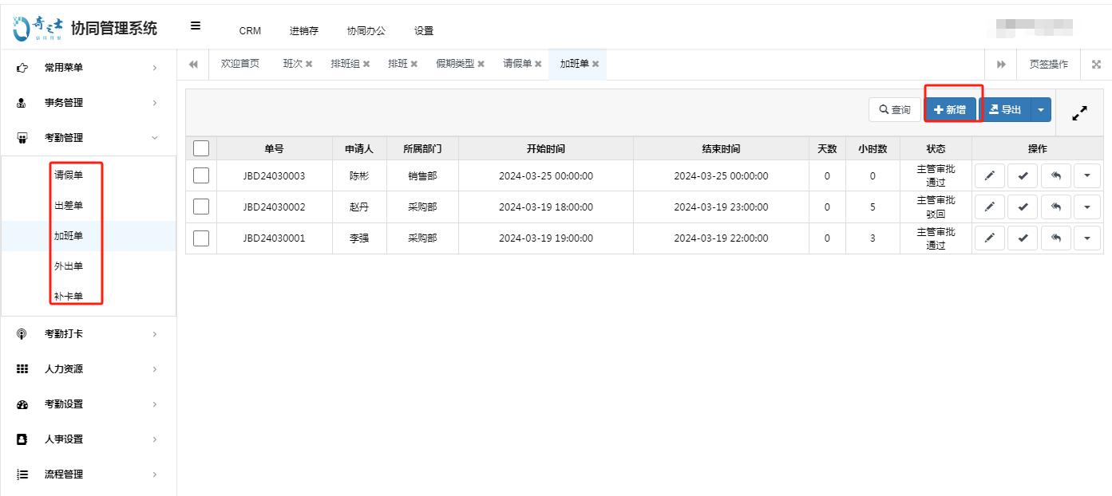The height and width of the screenshot is (496, 1112).
Task: Click the fullscreen expand arrows above the table
Action: pos(1079,113)
